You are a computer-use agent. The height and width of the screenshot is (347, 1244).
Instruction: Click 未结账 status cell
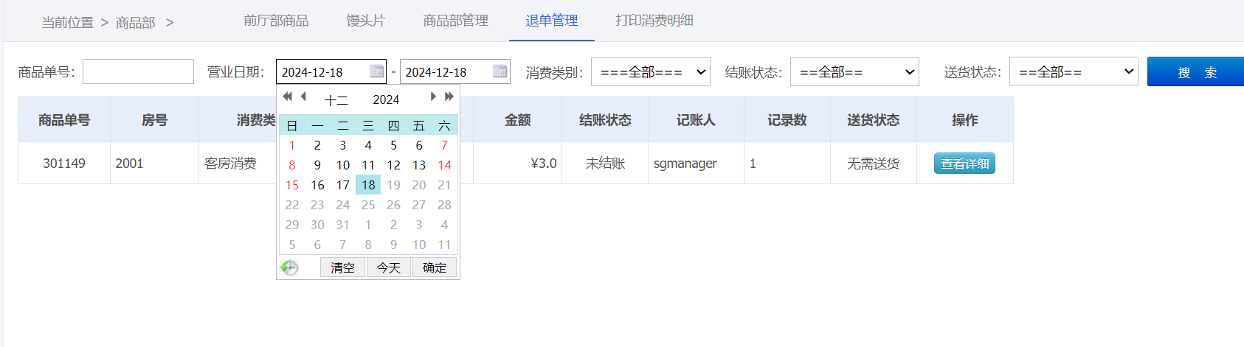(x=605, y=163)
